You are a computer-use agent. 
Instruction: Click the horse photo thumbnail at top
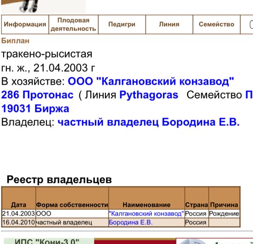click(44, 6)
